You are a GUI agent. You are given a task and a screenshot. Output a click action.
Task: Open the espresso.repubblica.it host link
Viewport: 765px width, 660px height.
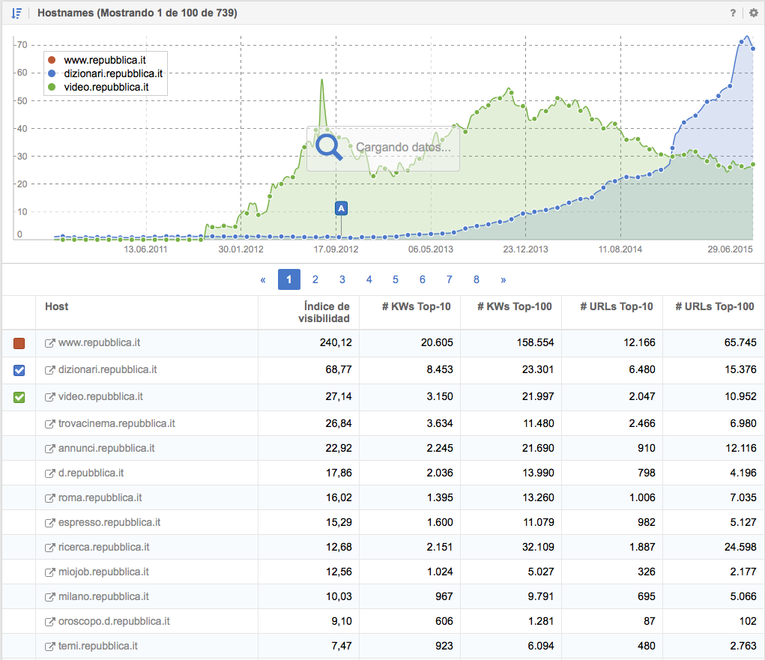point(109,522)
